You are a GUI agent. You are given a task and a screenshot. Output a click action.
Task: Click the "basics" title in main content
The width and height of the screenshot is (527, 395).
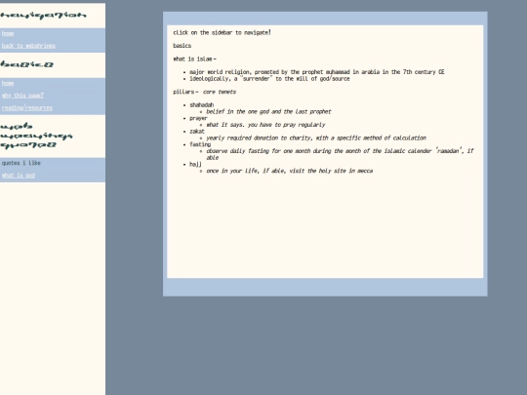182,46
